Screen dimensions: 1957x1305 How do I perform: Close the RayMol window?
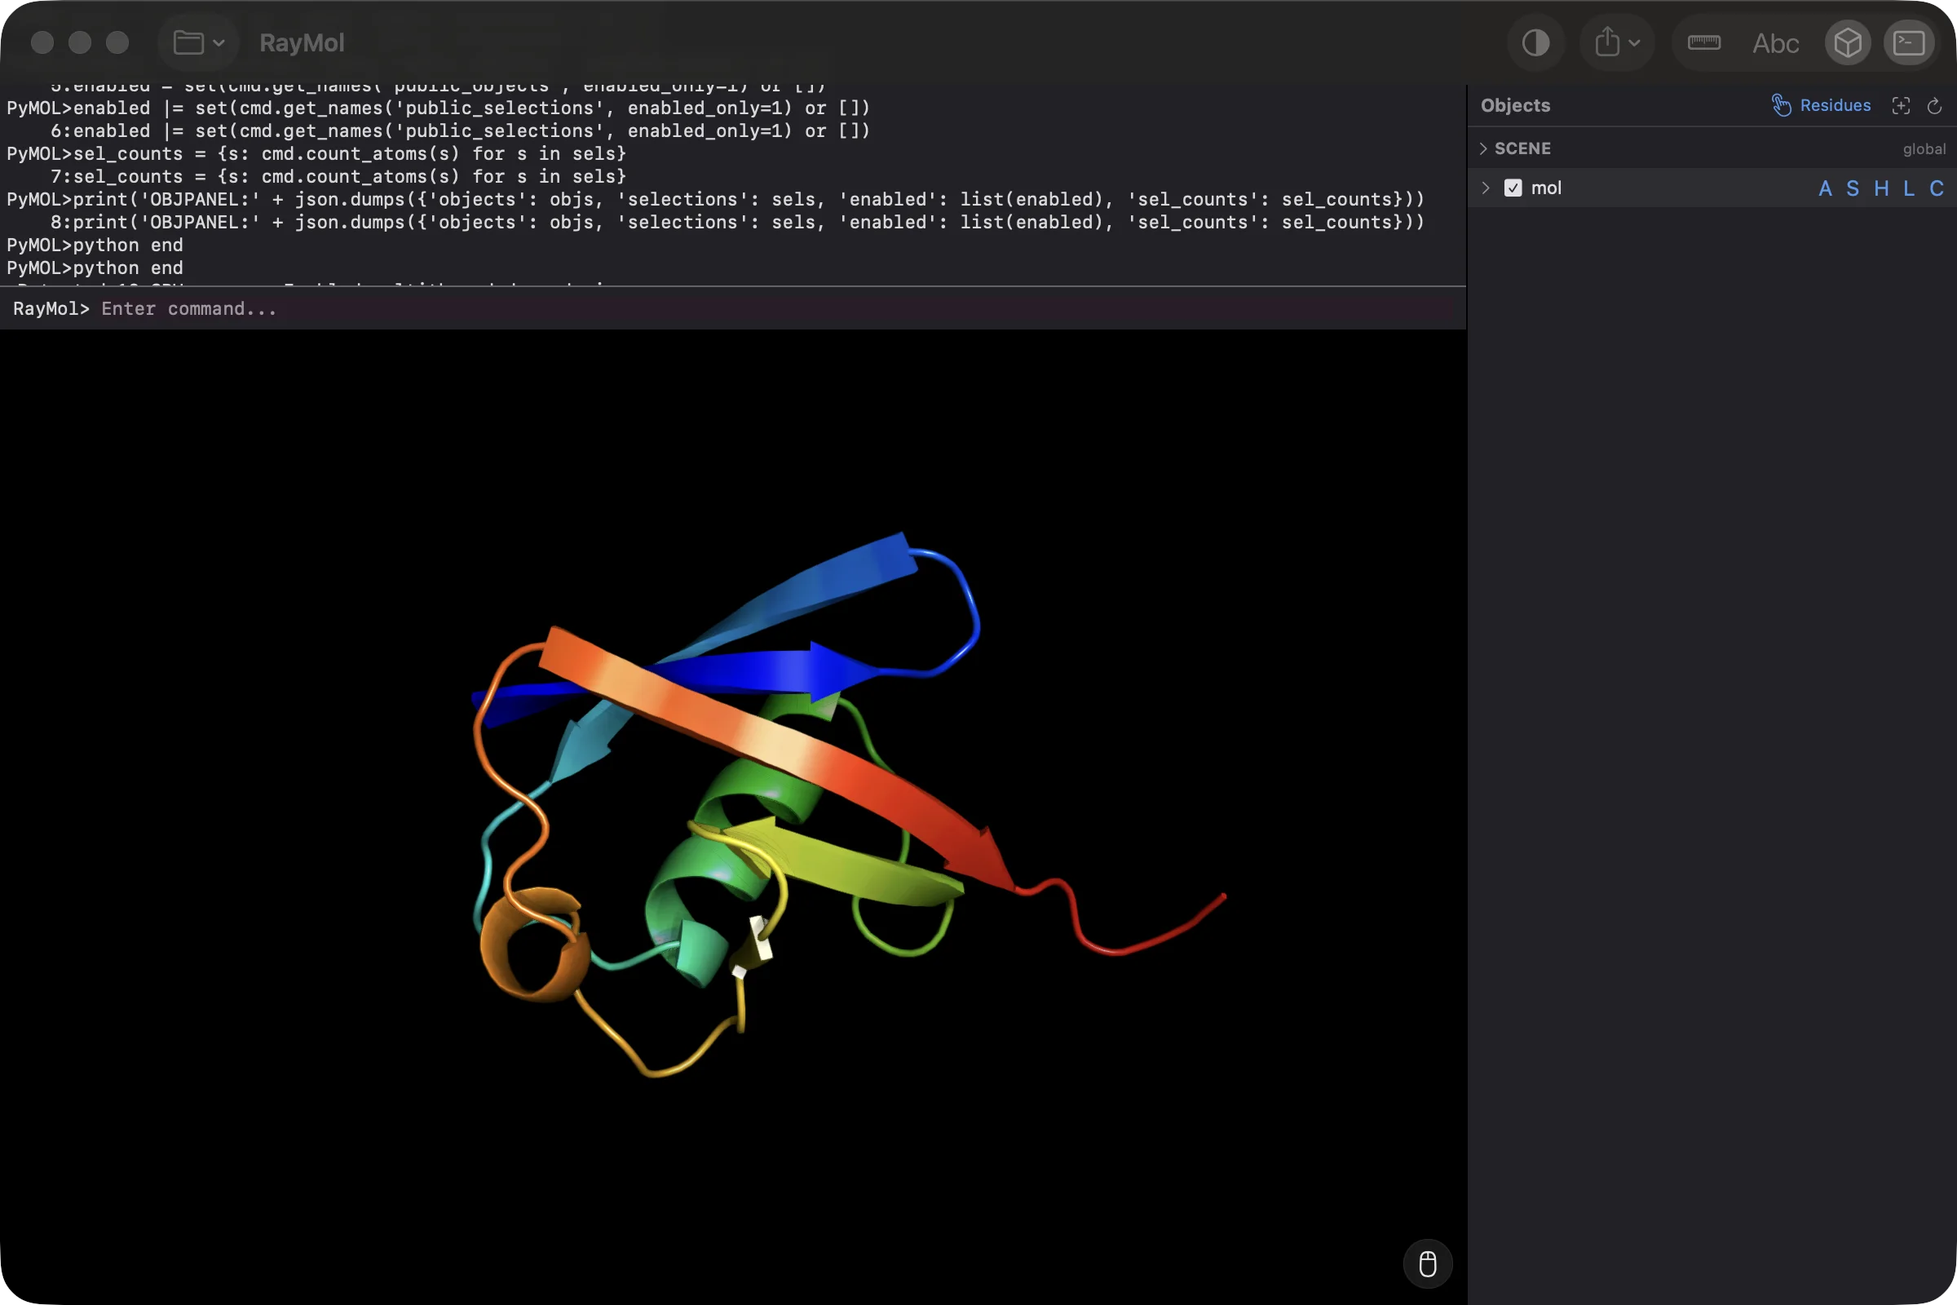tap(42, 42)
